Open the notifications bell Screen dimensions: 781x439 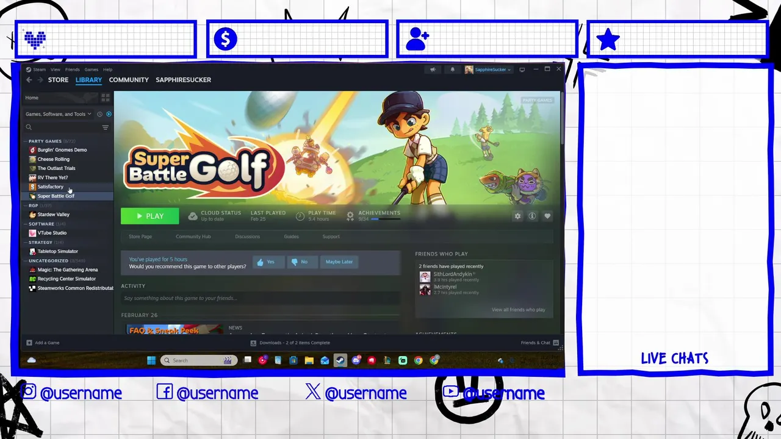click(452, 70)
